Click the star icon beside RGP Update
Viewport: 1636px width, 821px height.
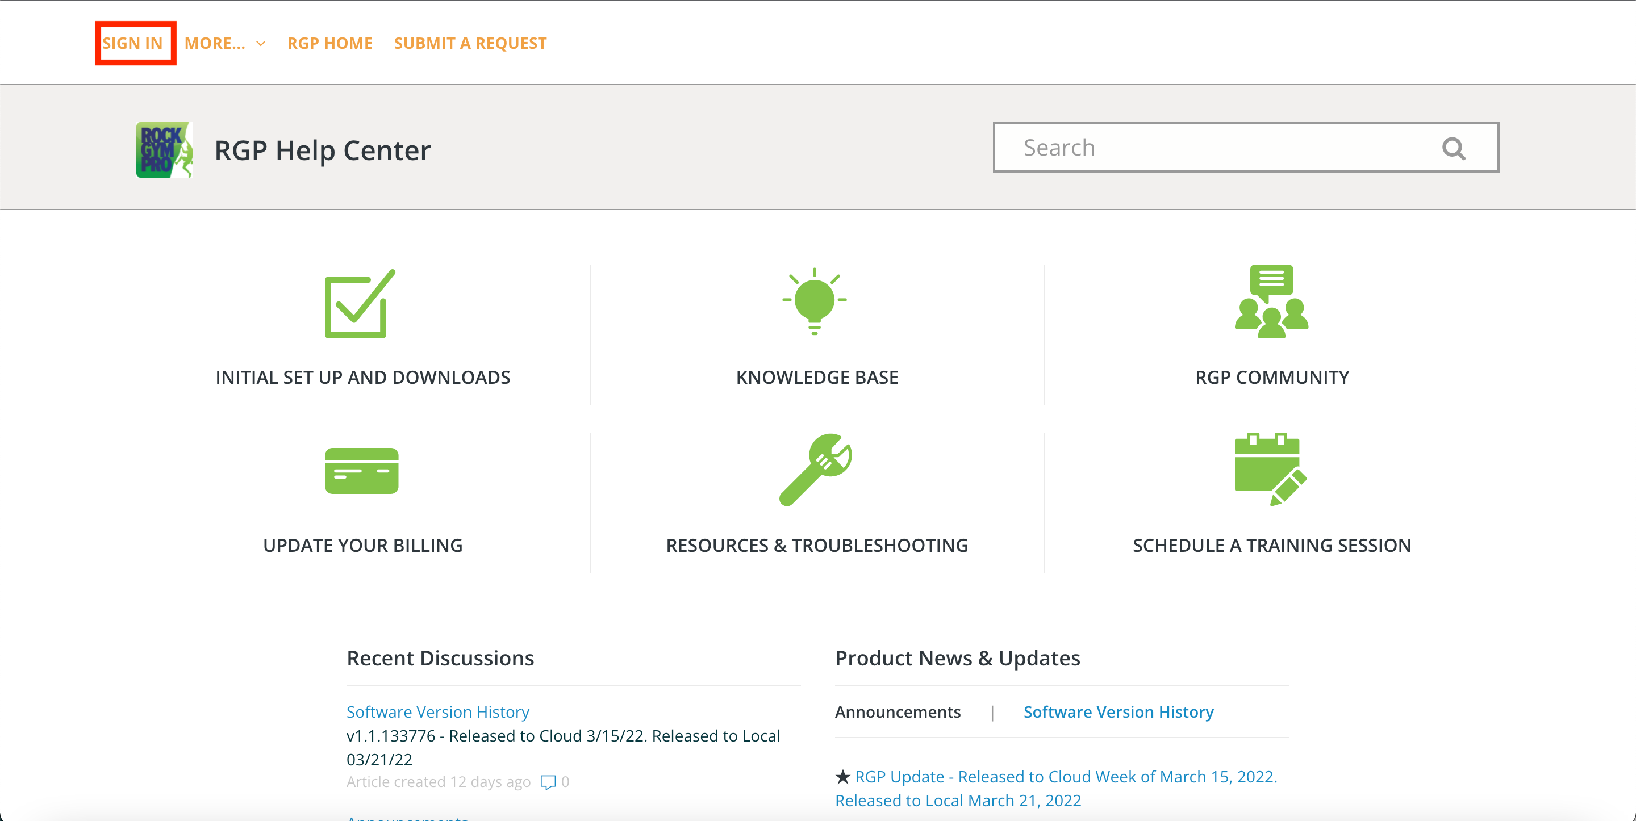point(842,777)
